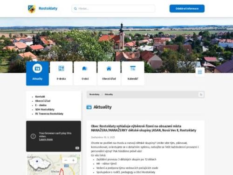This screenshot has width=233, height=175.
Task: Open the MANAŽERA/MANAŽERKY job article title
Action: pos(144,128)
